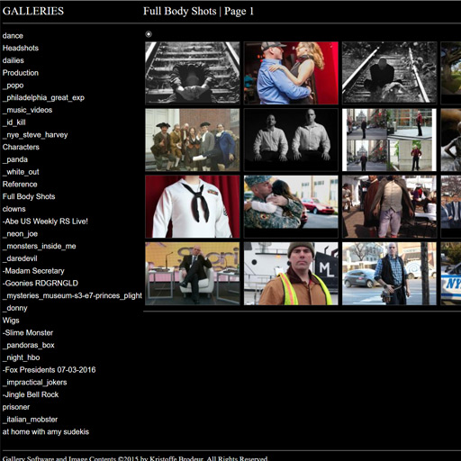Open the couple embracing with red background thumbnail
The height and width of the screenshot is (461, 461).
291,73
